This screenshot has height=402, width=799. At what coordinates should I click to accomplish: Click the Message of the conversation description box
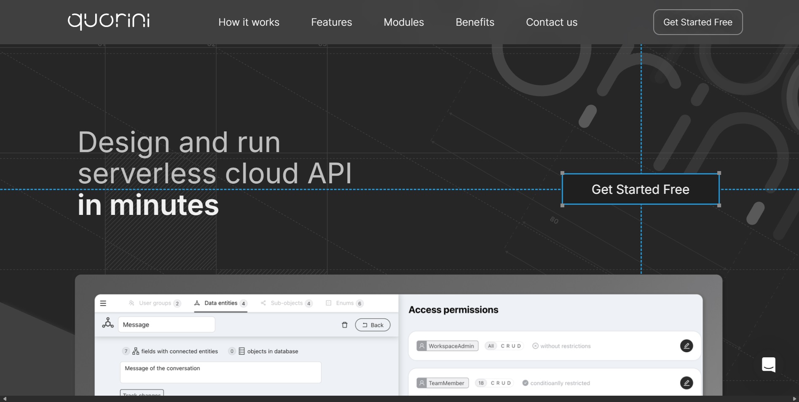pos(220,372)
